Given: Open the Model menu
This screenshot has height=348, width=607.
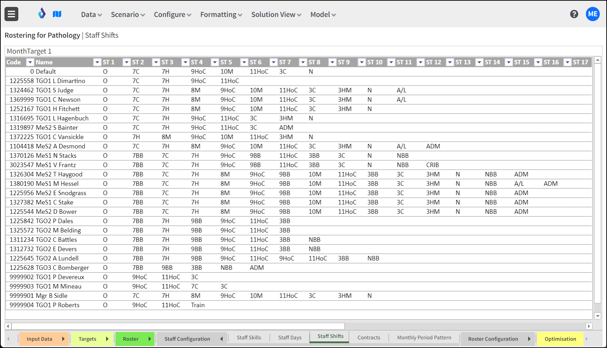Looking at the screenshot, I should (x=323, y=15).
